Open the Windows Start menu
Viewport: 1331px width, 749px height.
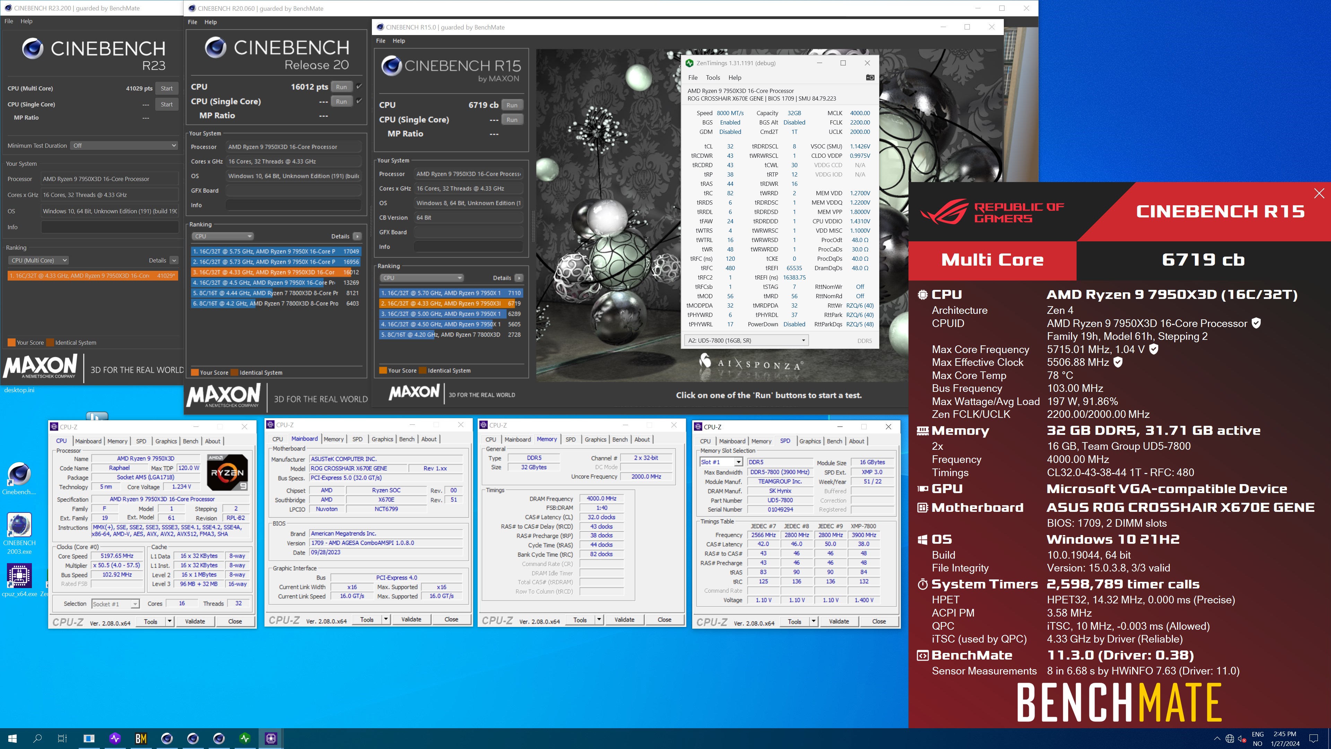pyautogui.click(x=12, y=738)
